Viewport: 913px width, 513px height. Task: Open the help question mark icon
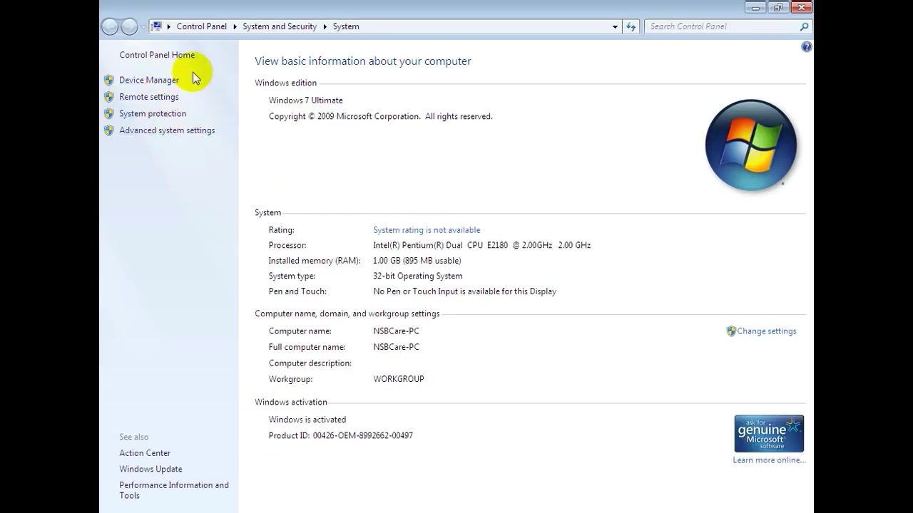click(807, 47)
